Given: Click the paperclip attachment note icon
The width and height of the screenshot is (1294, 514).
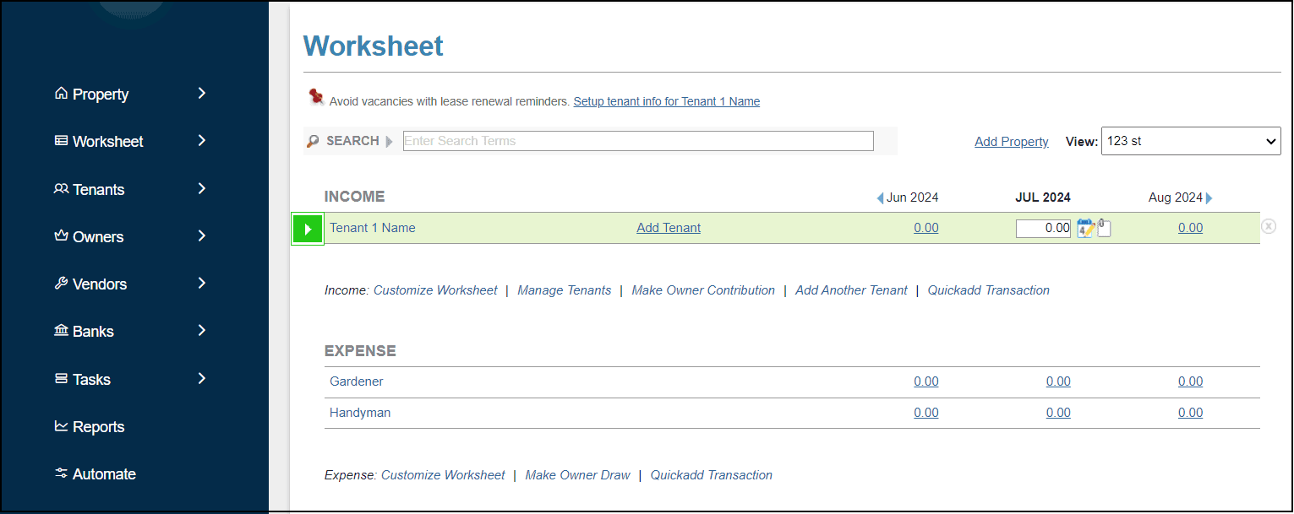Looking at the screenshot, I should [x=1104, y=228].
